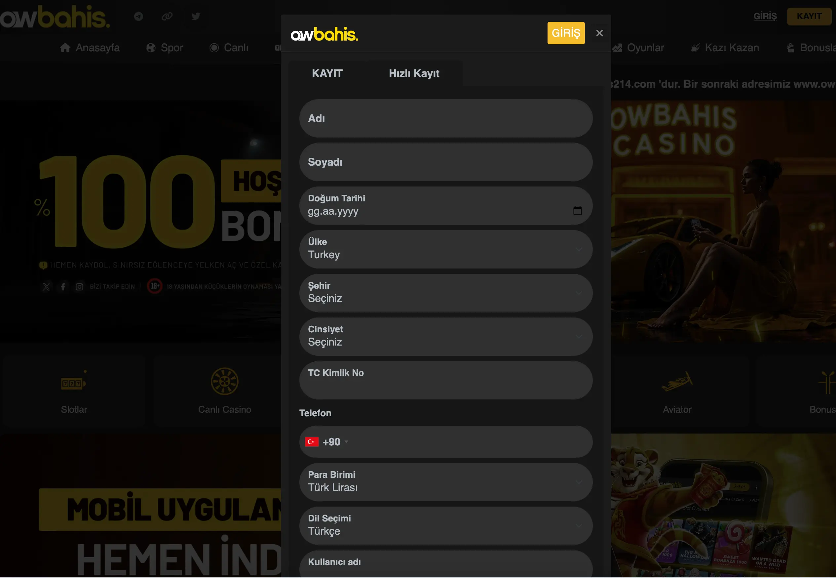Switch to the Hızlı Kayıt tab
This screenshot has height=578, width=836.
pos(414,73)
